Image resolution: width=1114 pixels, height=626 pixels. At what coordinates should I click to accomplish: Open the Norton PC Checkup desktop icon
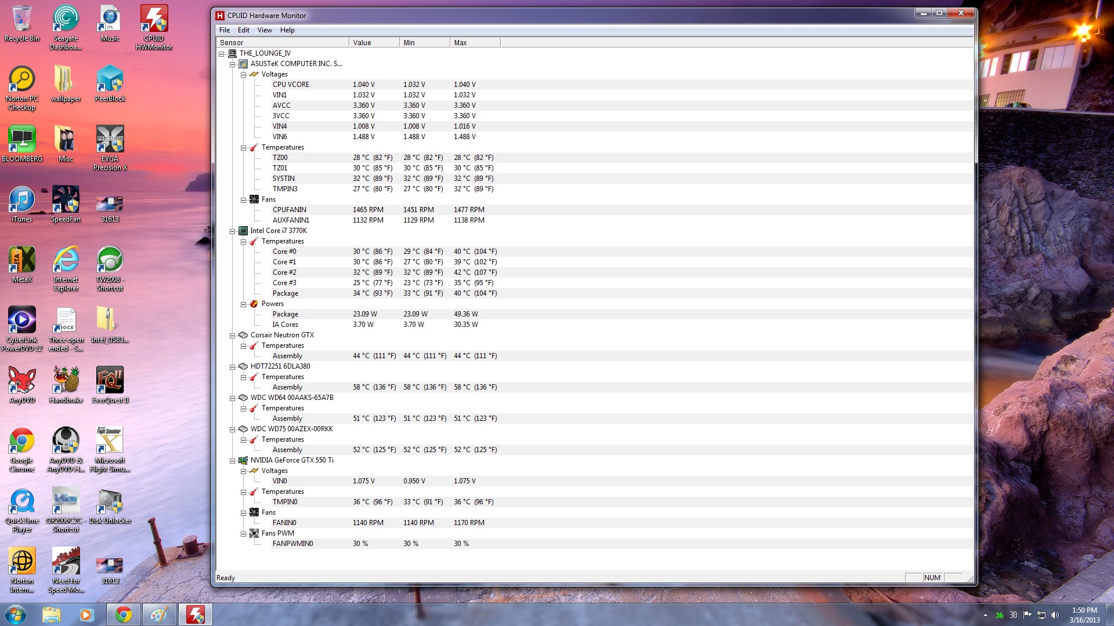[21, 88]
